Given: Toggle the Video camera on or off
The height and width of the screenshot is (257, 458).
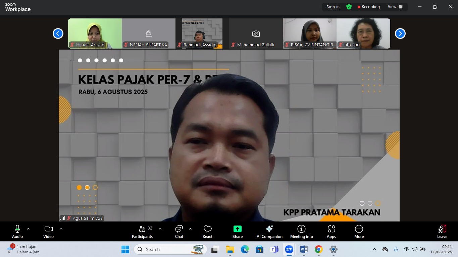Looking at the screenshot, I should coord(48,232).
